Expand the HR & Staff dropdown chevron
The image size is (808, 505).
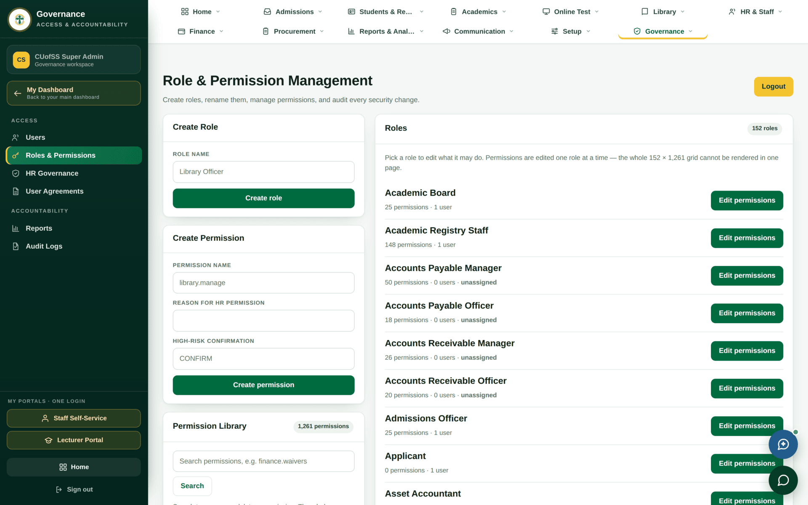(x=780, y=12)
